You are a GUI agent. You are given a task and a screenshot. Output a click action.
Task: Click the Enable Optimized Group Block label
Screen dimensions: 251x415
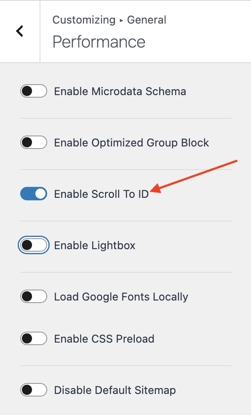coord(131,142)
